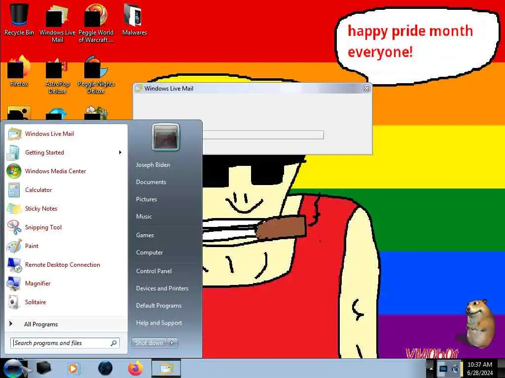The width and height of the screenshot is (505, 378).
Task: Open Documents from Start menu
Action: tap(151, 182)
